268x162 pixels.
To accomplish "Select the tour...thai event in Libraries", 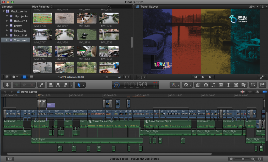I will (x=20, y=35).
